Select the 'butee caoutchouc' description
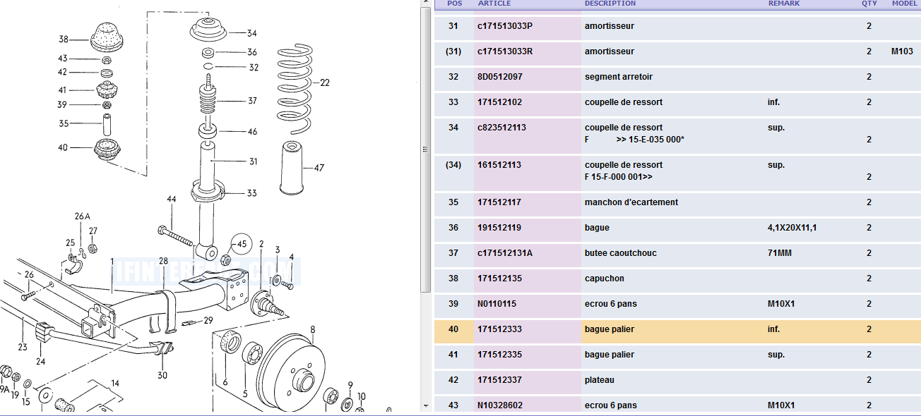The height and width of the screenshot is (416, 921). point(621,253)
